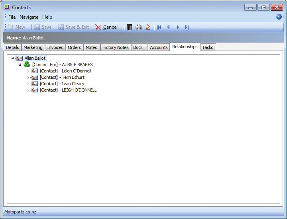
Task: Click Motopartz.co.nz in the status bar
Action: [x=20, y=212]
